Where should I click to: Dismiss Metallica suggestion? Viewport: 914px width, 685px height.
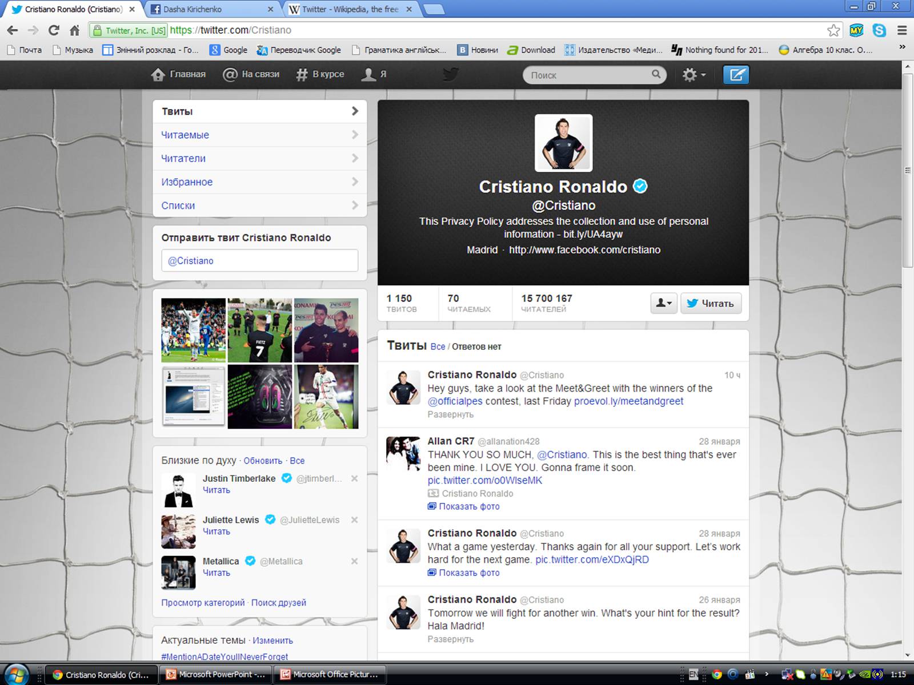354,561
